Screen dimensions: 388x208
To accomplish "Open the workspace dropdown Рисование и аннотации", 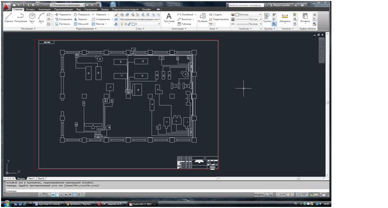I will pos(67,5).
